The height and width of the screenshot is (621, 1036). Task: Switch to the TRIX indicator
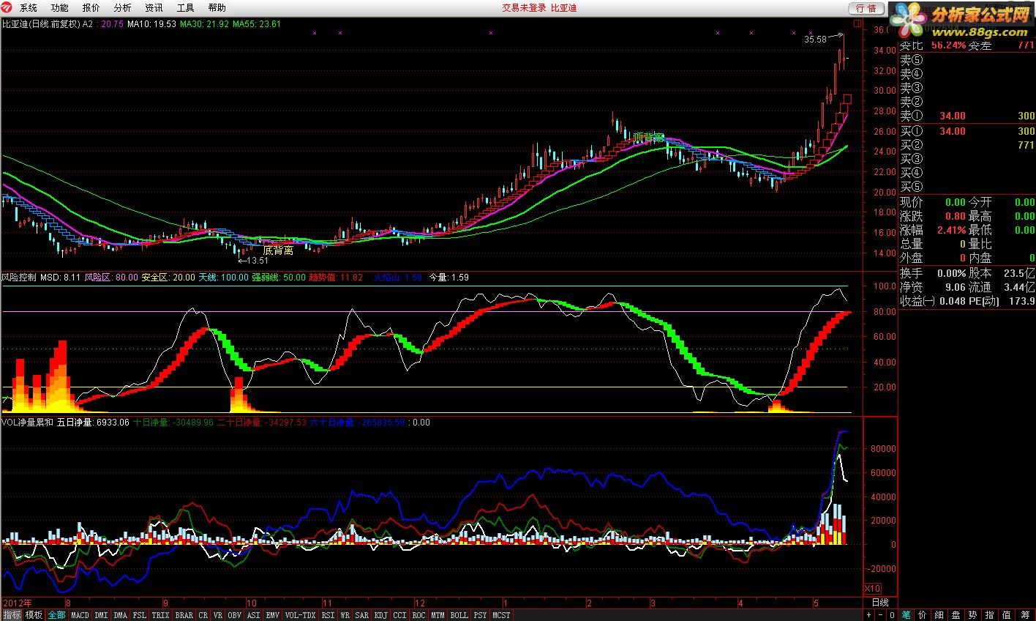coord(161,615)
